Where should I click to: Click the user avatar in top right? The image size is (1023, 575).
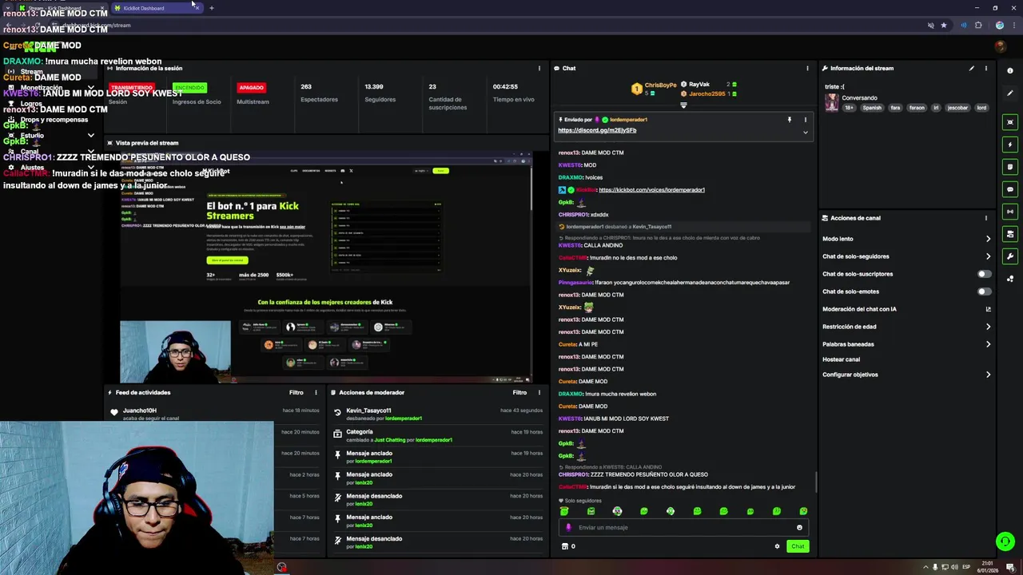click(x=1000, y=46)
